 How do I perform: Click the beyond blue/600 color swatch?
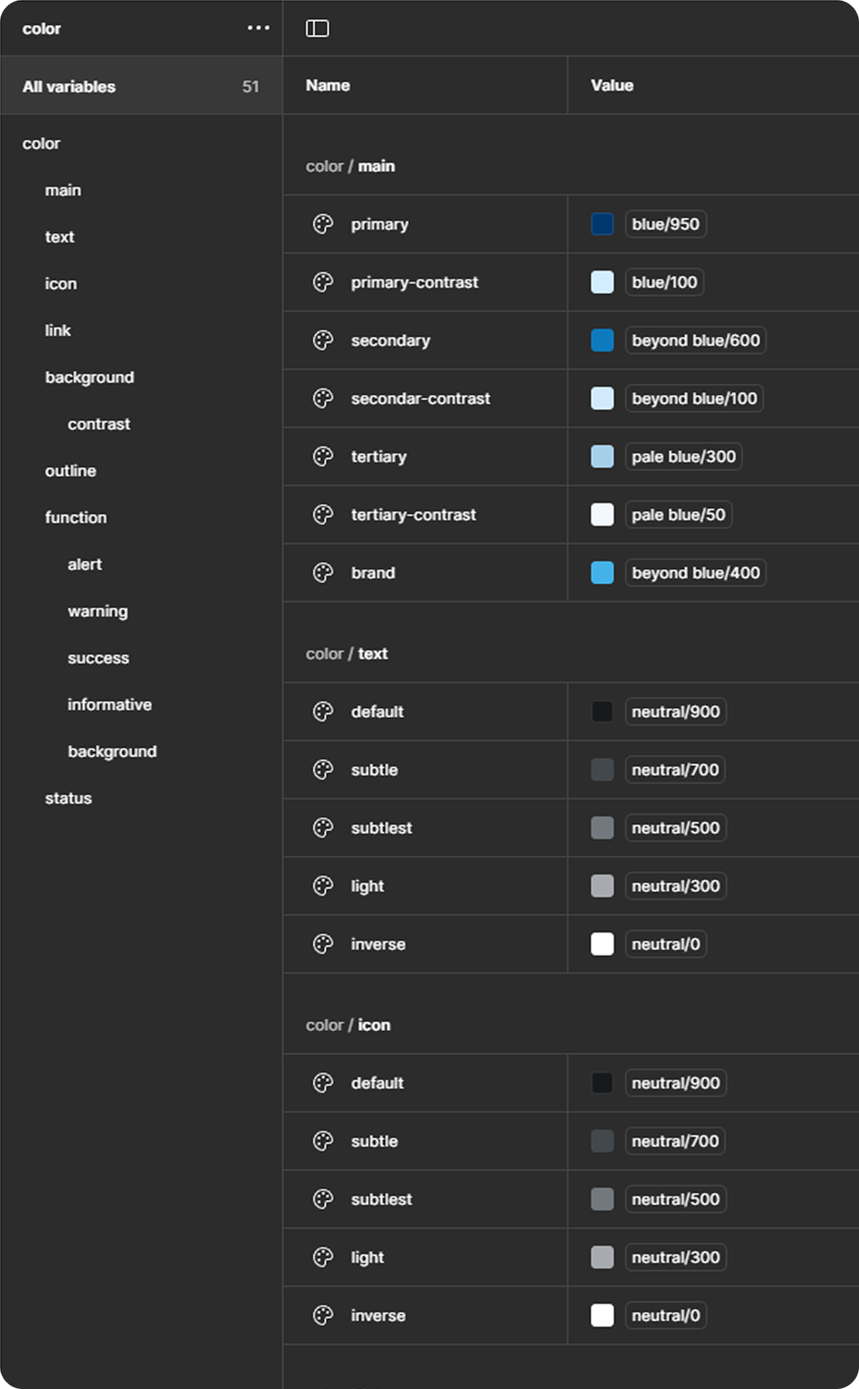tap(602, 340)
